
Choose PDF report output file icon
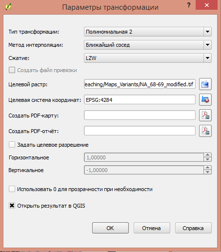pos(205,131)
